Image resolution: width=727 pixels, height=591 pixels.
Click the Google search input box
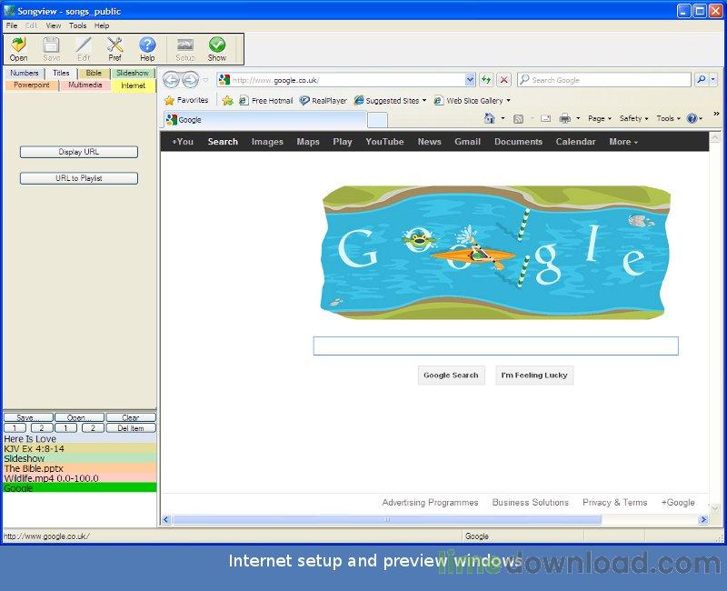point(495,346)
